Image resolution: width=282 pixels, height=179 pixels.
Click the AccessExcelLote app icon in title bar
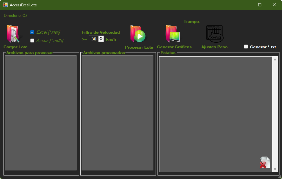[5, 5]
